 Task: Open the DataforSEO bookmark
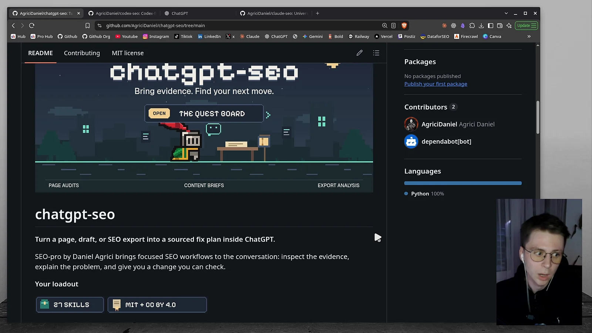(435, 37)
